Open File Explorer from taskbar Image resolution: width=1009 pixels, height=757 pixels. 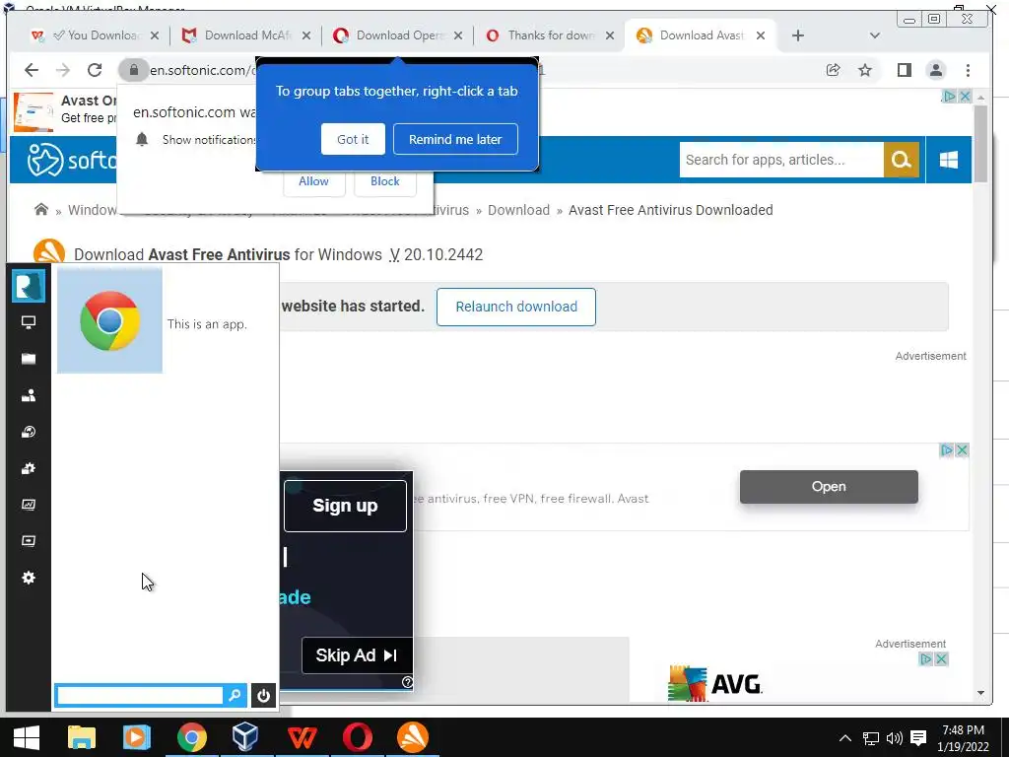82,737
